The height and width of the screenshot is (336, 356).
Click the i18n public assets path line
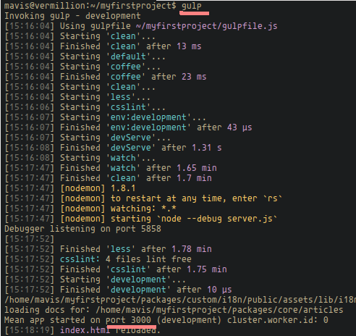180,300
